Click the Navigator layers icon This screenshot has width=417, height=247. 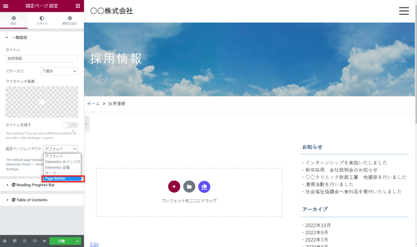[x=15, y=241]
